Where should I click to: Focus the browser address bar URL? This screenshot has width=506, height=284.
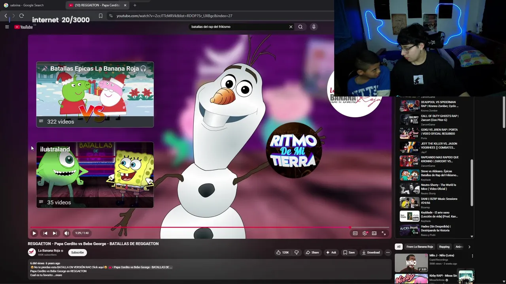(x=174, y=16)
